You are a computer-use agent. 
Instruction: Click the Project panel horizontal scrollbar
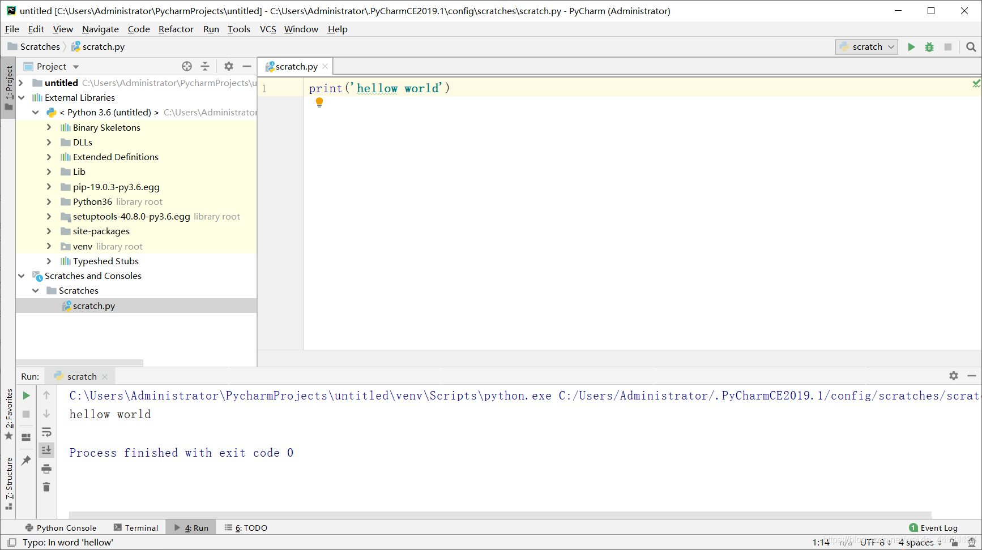click(79, 362)
